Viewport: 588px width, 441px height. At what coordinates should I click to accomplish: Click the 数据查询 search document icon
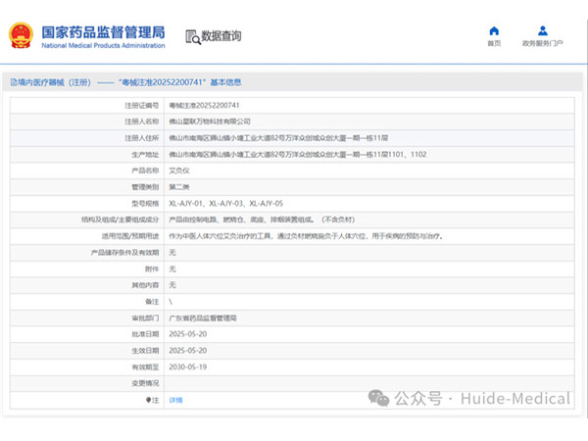(x=191, y=36)
